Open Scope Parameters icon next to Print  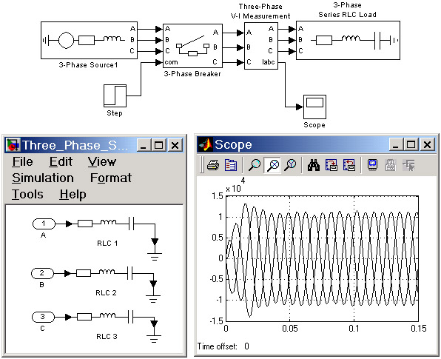pyautogui.click(x=231, y=165)
